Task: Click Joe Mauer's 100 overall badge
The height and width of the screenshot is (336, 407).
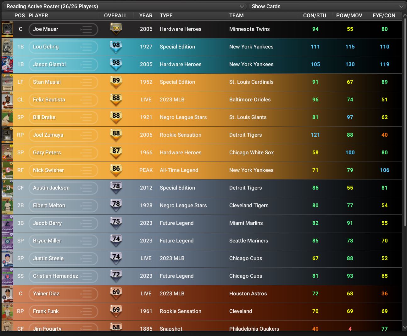Action: 116,29
